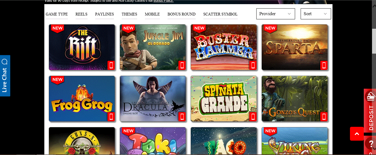Click the mobile icon on Gonzo's Quest tile
The image size is (376, 155).
[x=324, y=117]
